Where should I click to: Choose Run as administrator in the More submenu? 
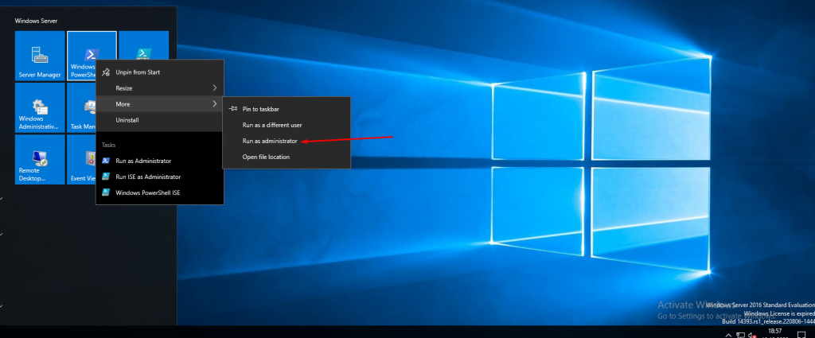[287, 141]
